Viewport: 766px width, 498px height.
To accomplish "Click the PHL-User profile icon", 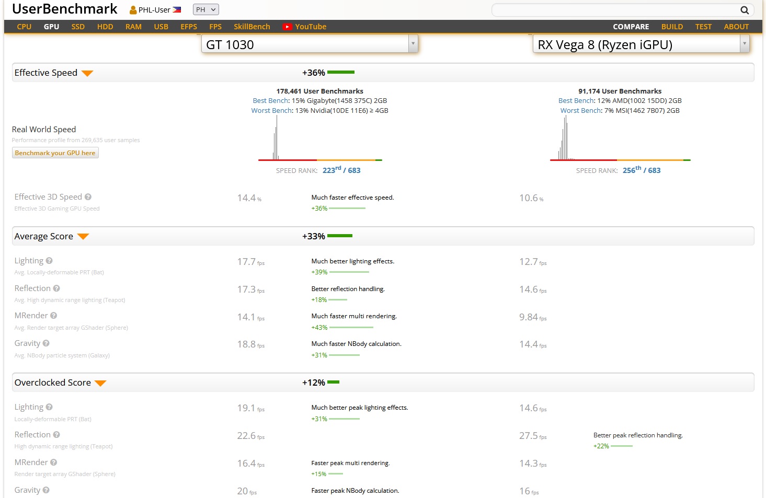I will coord(133,10).
